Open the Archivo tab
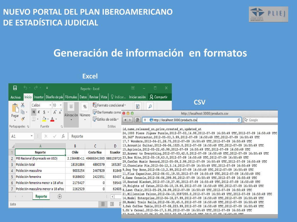This screenshot has width=297, height=222. [16, 97]
